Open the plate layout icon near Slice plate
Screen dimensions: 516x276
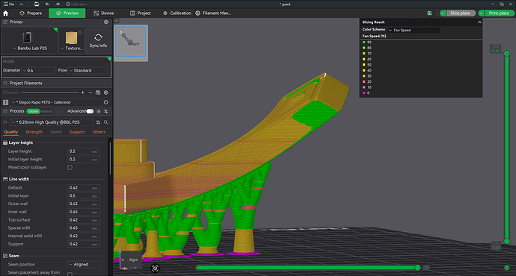click(429, 13)
